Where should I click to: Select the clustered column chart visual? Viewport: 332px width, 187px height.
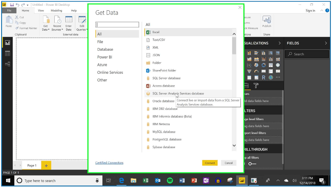pos(263,53)
